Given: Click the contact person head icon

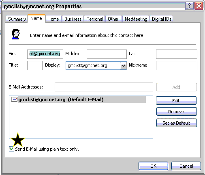Looking at the screenshot, I should [16, 34].
